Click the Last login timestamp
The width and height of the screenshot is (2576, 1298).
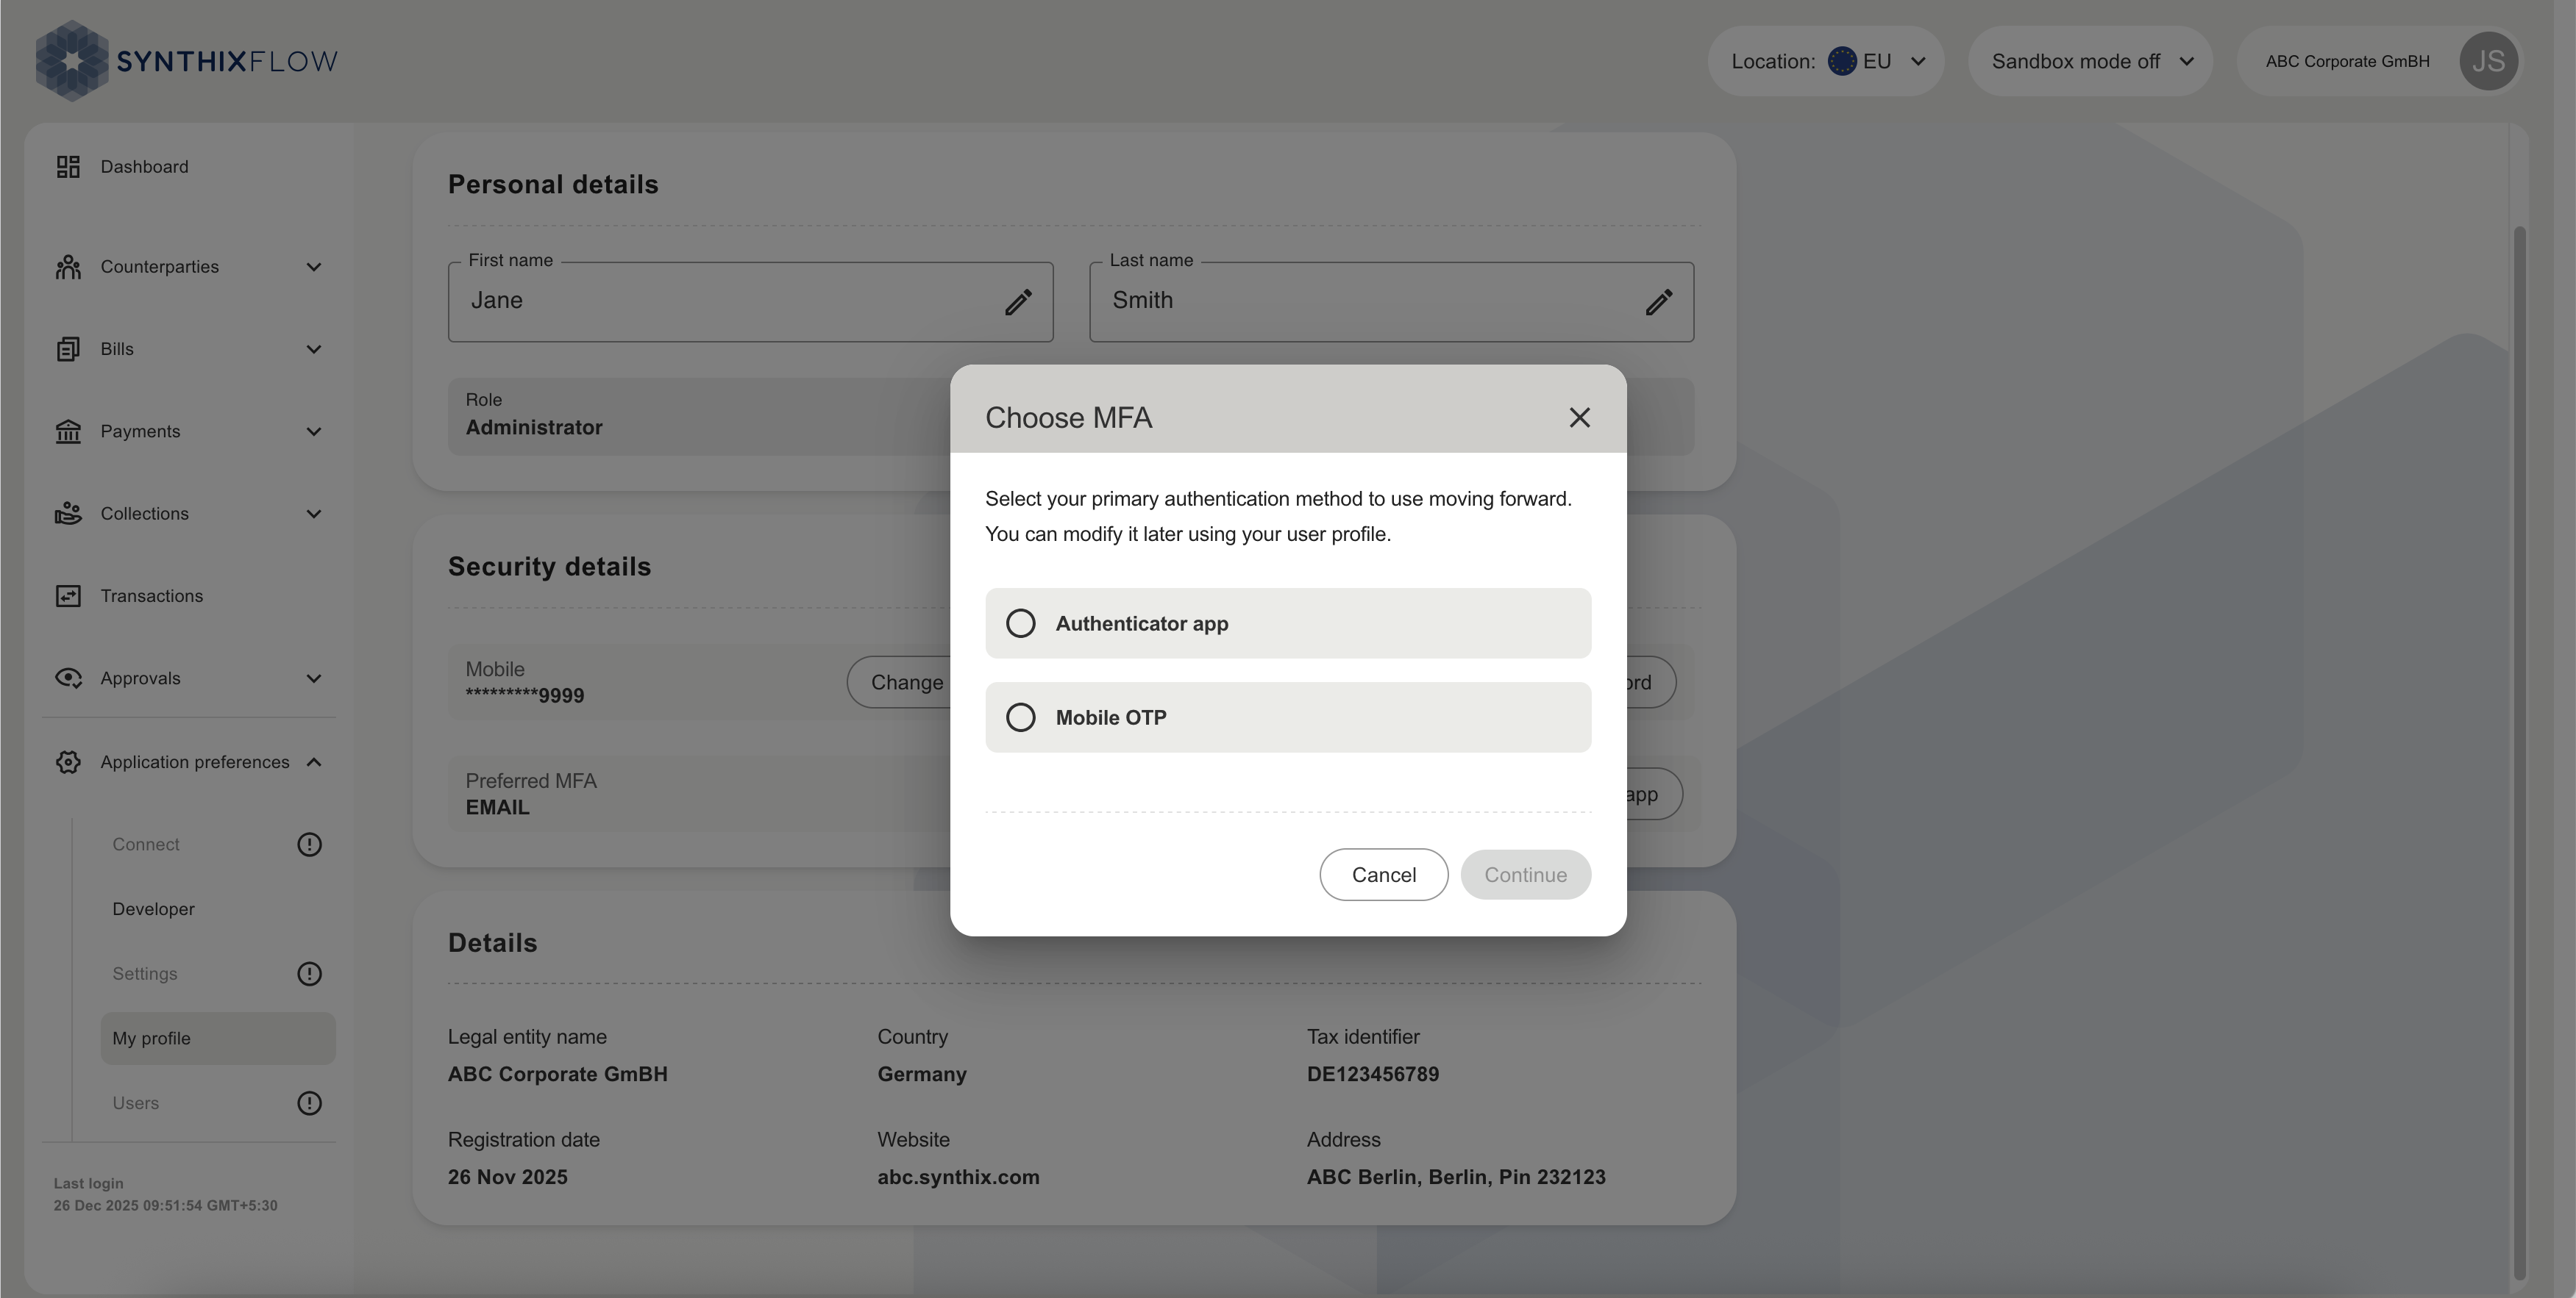[x=166, y=1205]
